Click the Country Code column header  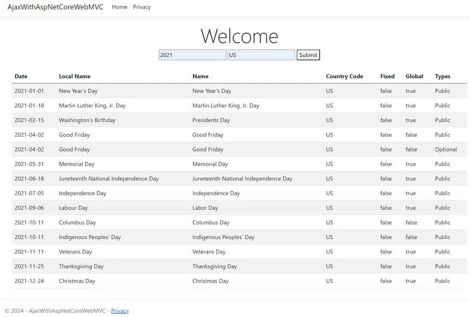(344, 76)
